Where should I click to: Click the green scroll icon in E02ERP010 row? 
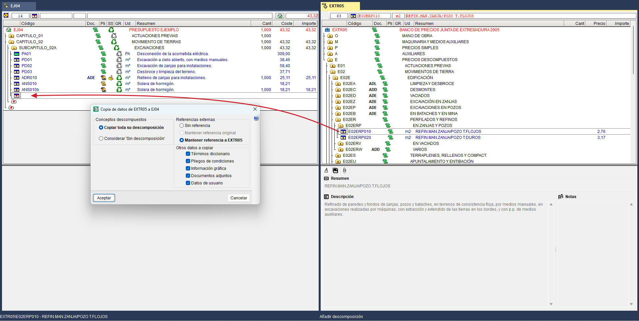pyautogui.click(x=391, y=132)
